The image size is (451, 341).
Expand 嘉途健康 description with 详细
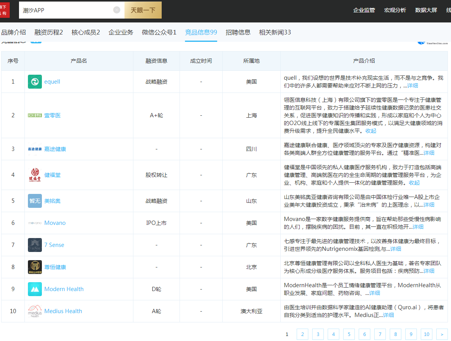tap(429, 153)
